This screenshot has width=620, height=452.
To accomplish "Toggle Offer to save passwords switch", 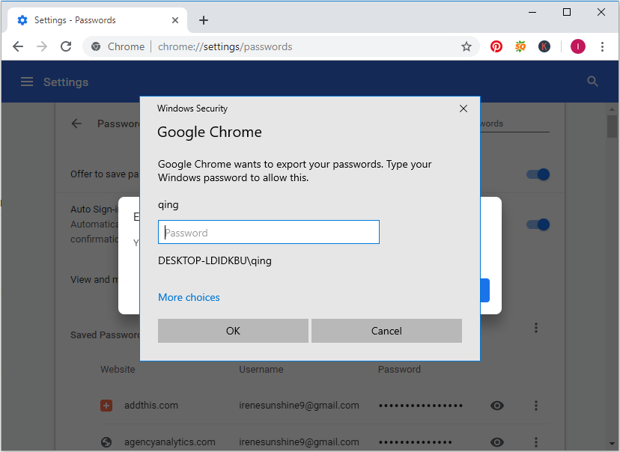I will pos(538,174).
